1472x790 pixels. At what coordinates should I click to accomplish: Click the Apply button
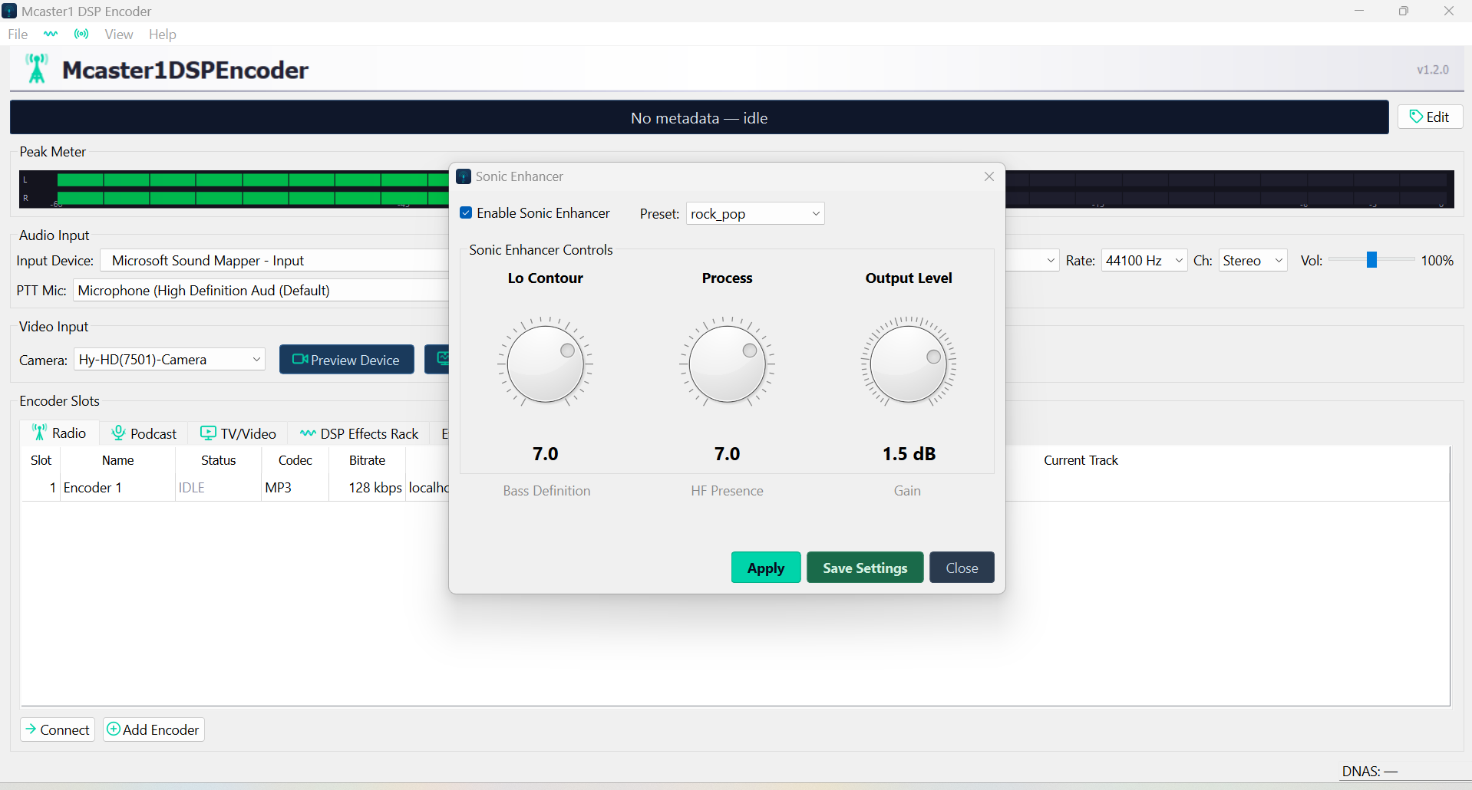click(x=765, y=568)
